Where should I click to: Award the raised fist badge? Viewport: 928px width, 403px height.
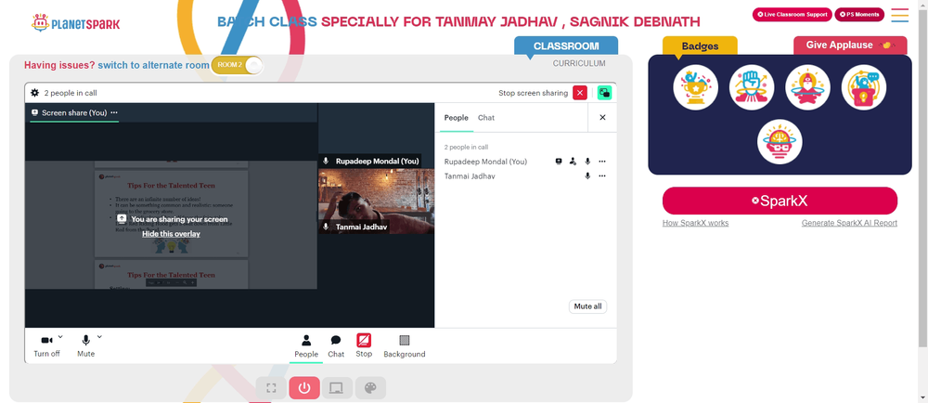752,87
